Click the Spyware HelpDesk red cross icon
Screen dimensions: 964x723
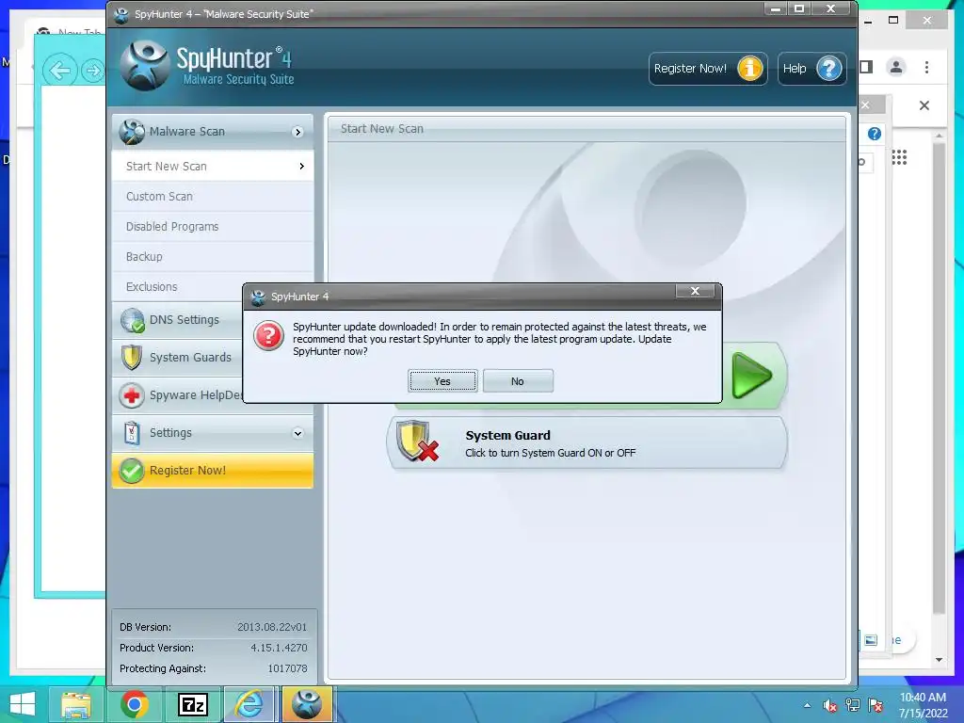[x=132, y=395]
